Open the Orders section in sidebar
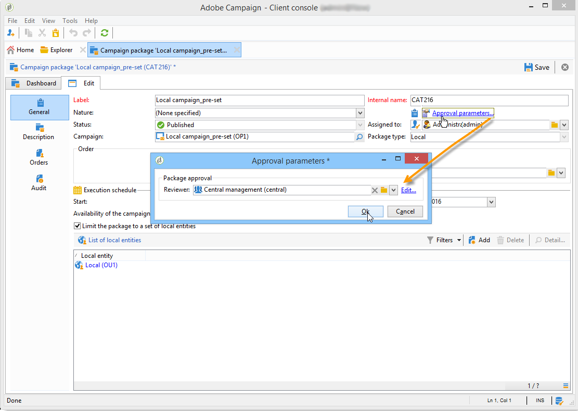 39,157
